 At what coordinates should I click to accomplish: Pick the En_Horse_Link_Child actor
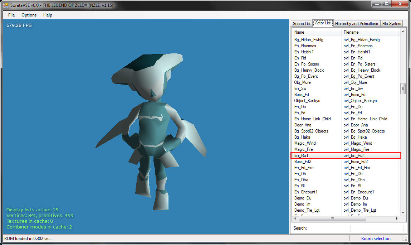coord(346,119)
